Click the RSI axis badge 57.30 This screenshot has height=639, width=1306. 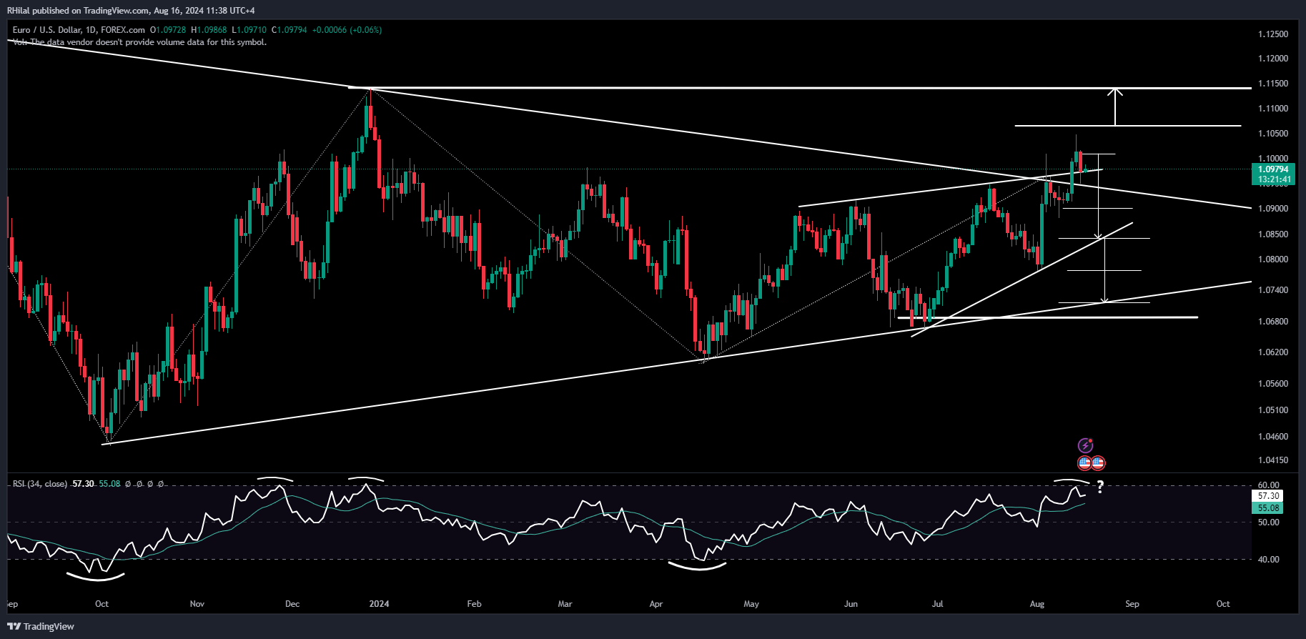point(1268,496)
